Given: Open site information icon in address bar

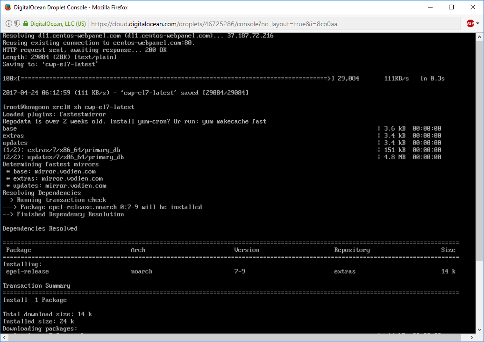Looking at the screenshot, I should 8,23.
